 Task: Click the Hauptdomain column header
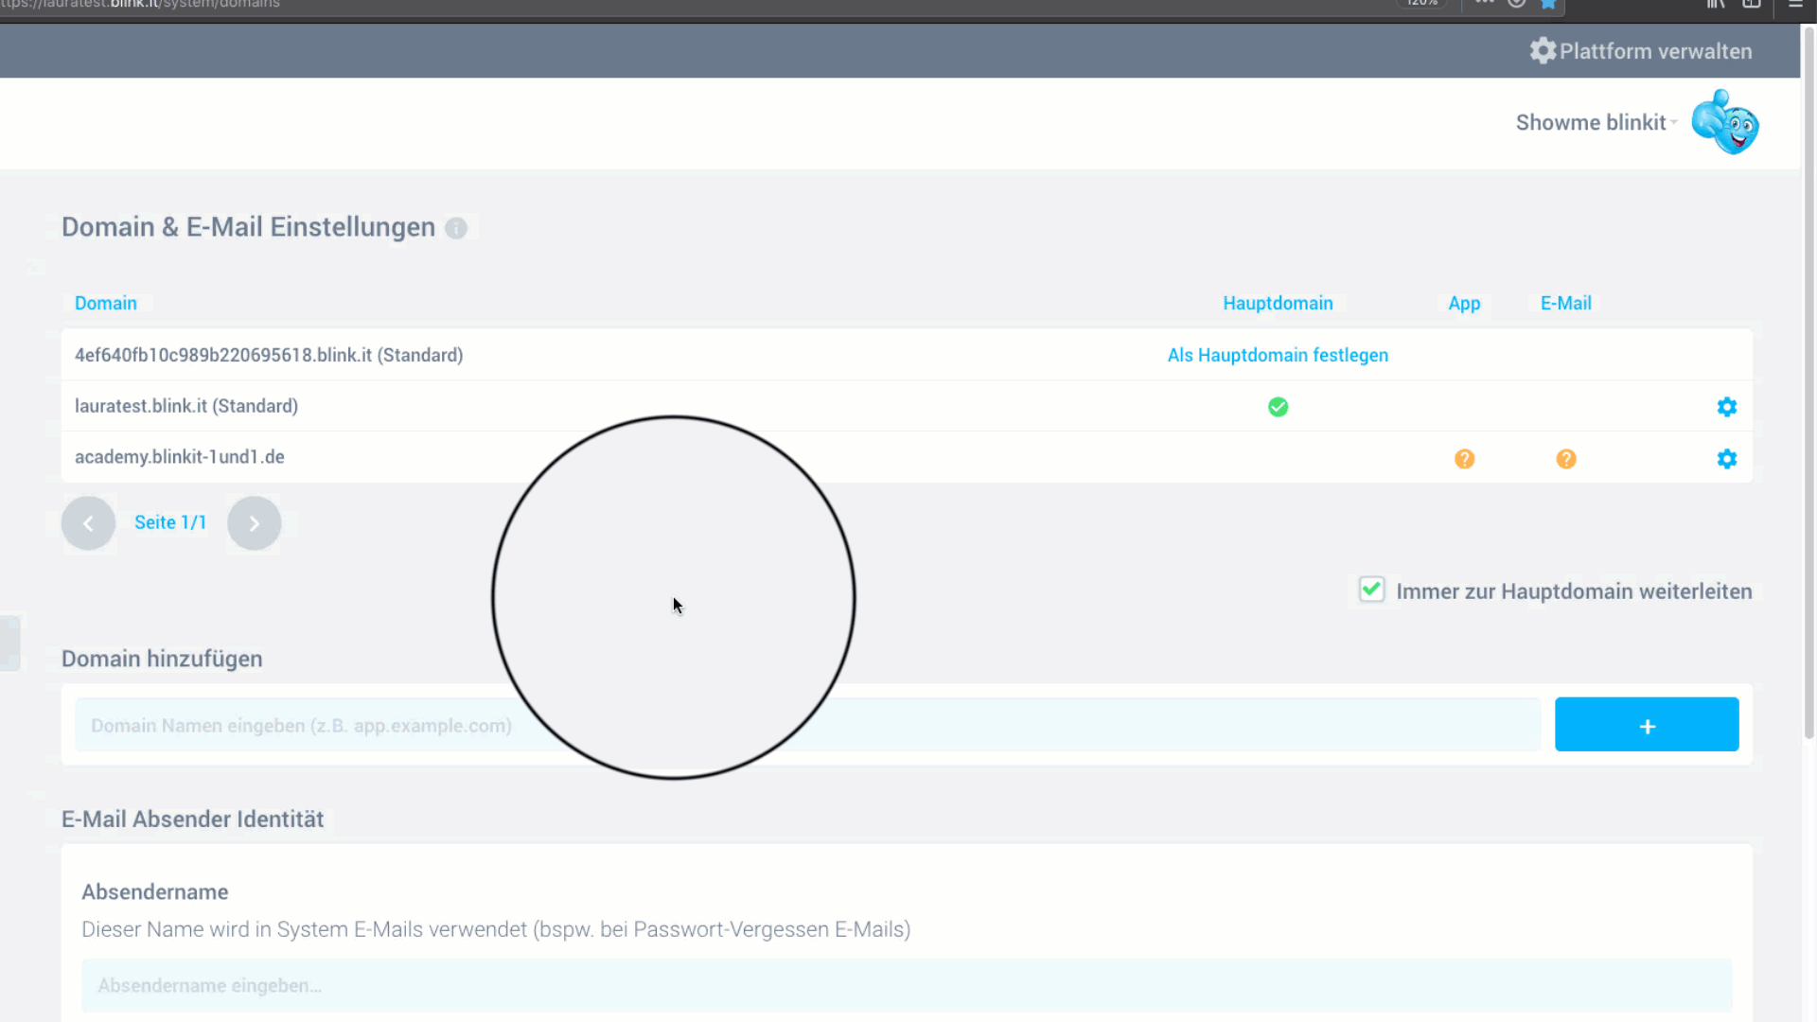point(1278,304)
